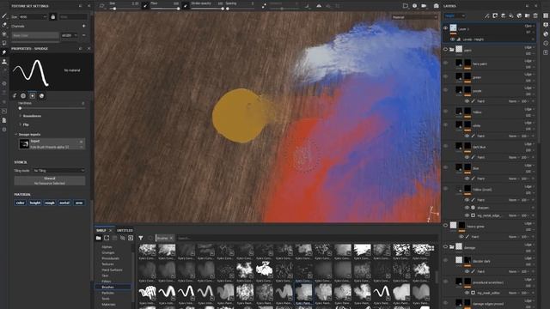Expand the Roundness section
550x309 pixels.
31,116
